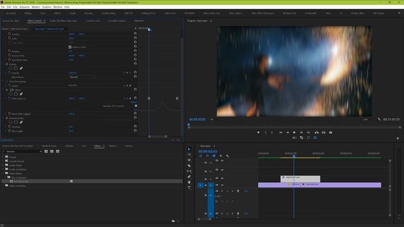
Task: Select the Selection tool in the tools panel
Action: 189,149
